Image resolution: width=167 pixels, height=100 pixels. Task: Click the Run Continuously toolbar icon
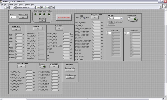point(8,7)
